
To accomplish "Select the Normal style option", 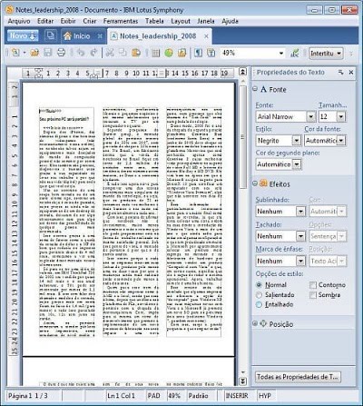I will [259, 285].
